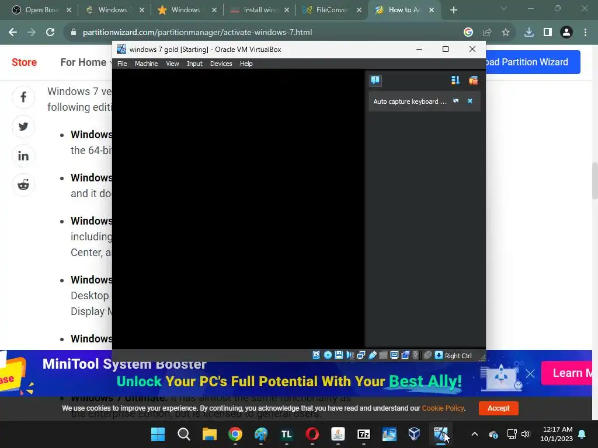The image size is (598, 448).
Task: Open 7-Zip from taskbar
Action: pyautogui.click(x=363, y=434)
